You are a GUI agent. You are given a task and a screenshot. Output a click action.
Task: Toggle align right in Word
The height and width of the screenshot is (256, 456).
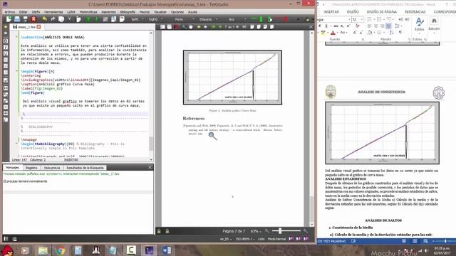pyautogui.click(x=382, y=26)
